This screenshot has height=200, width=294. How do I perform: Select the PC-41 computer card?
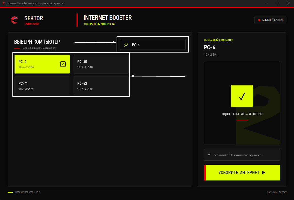[42, 86]
